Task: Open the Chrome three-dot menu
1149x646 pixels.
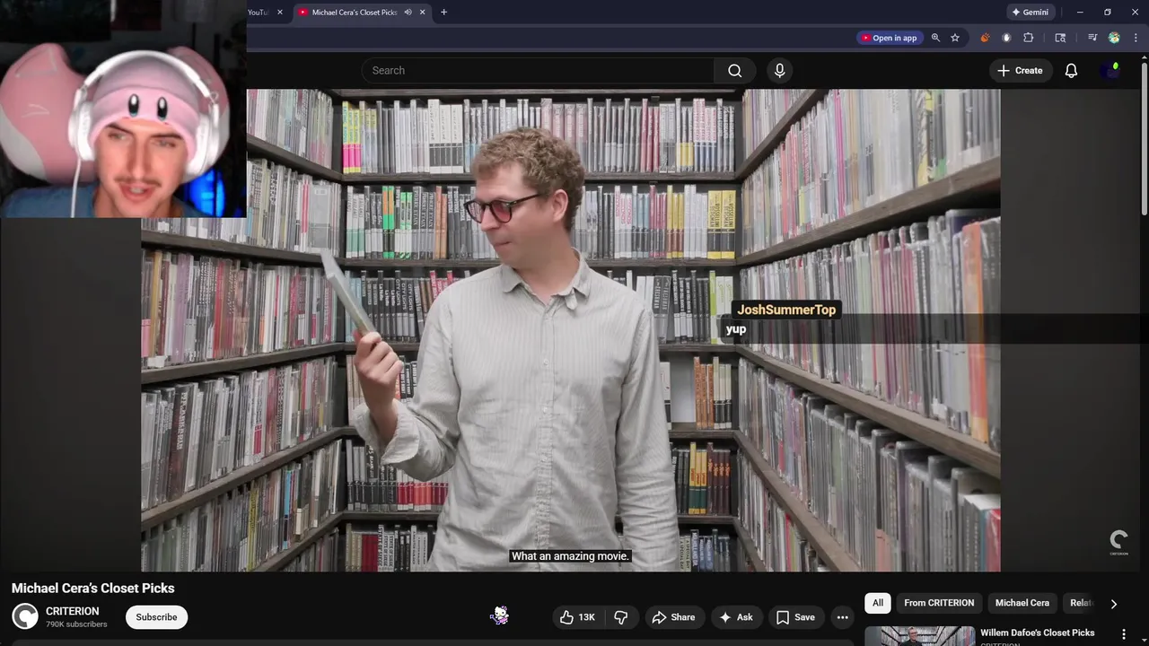Action: pyautogui.click(x=1136, y=38)
